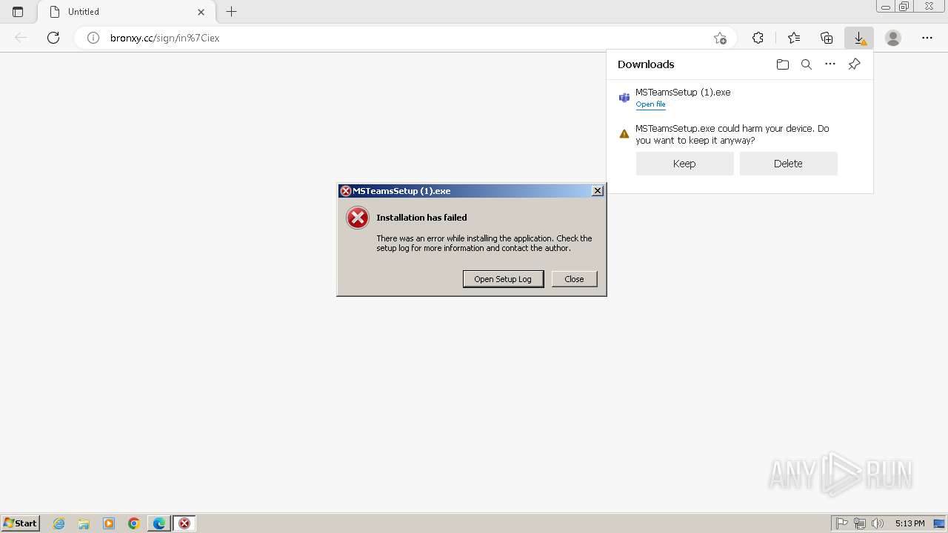Open volume control in system tray
Image resolution: width=948 pixels, height=533 pixels.
pos(877,523)
